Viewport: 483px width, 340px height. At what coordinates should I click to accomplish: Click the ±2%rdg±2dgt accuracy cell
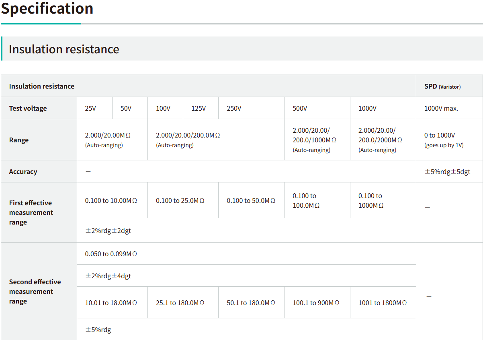(x=108, y=231)
